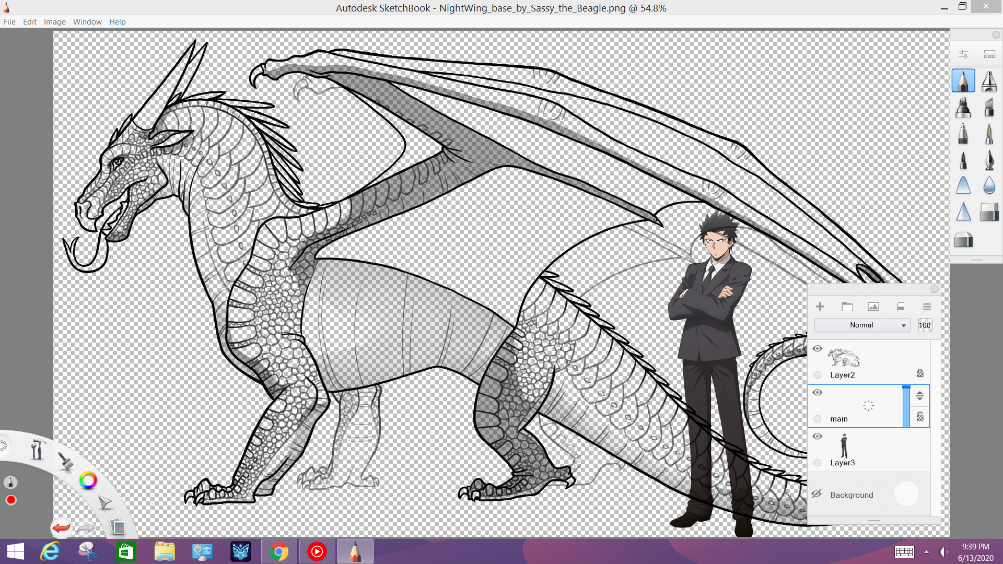This screenshot has width=1003, height=564.
Task: Show the hidden Background layer
Action: pyautogui.click(x=817, y=494)
